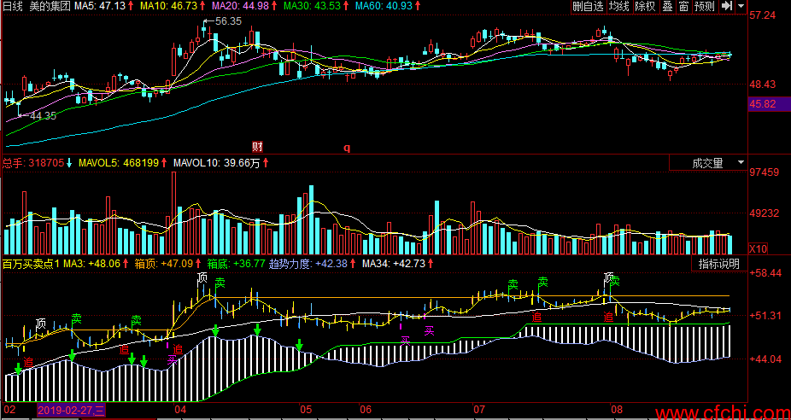Click the 箱底: +36.77 readout
Viewport: 791px width, 420px height.
(235, 263)
